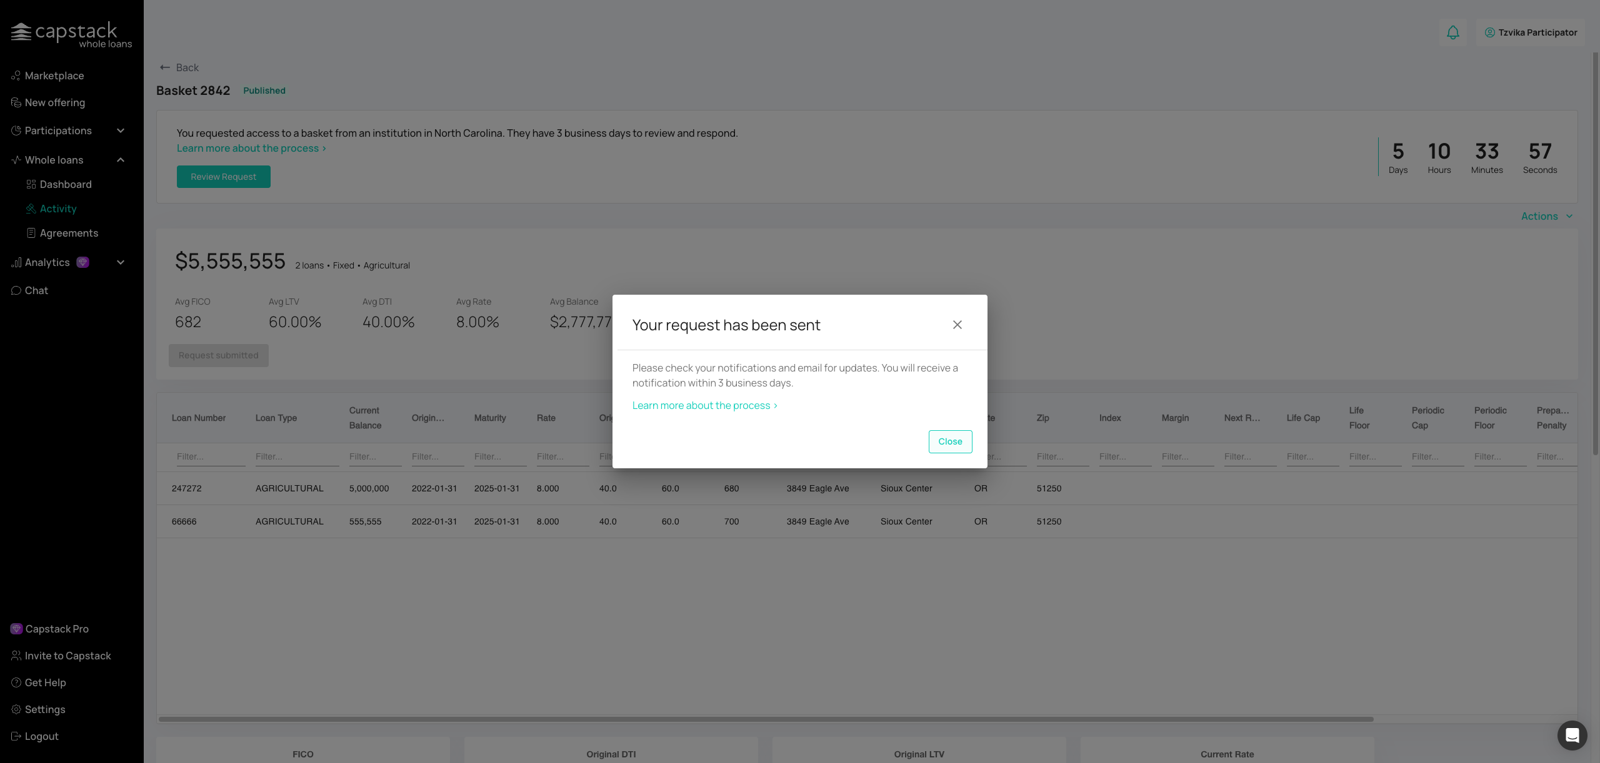Click the notification bell icon
This screenshot has width=1600, height=763.
pos(1452,32)
